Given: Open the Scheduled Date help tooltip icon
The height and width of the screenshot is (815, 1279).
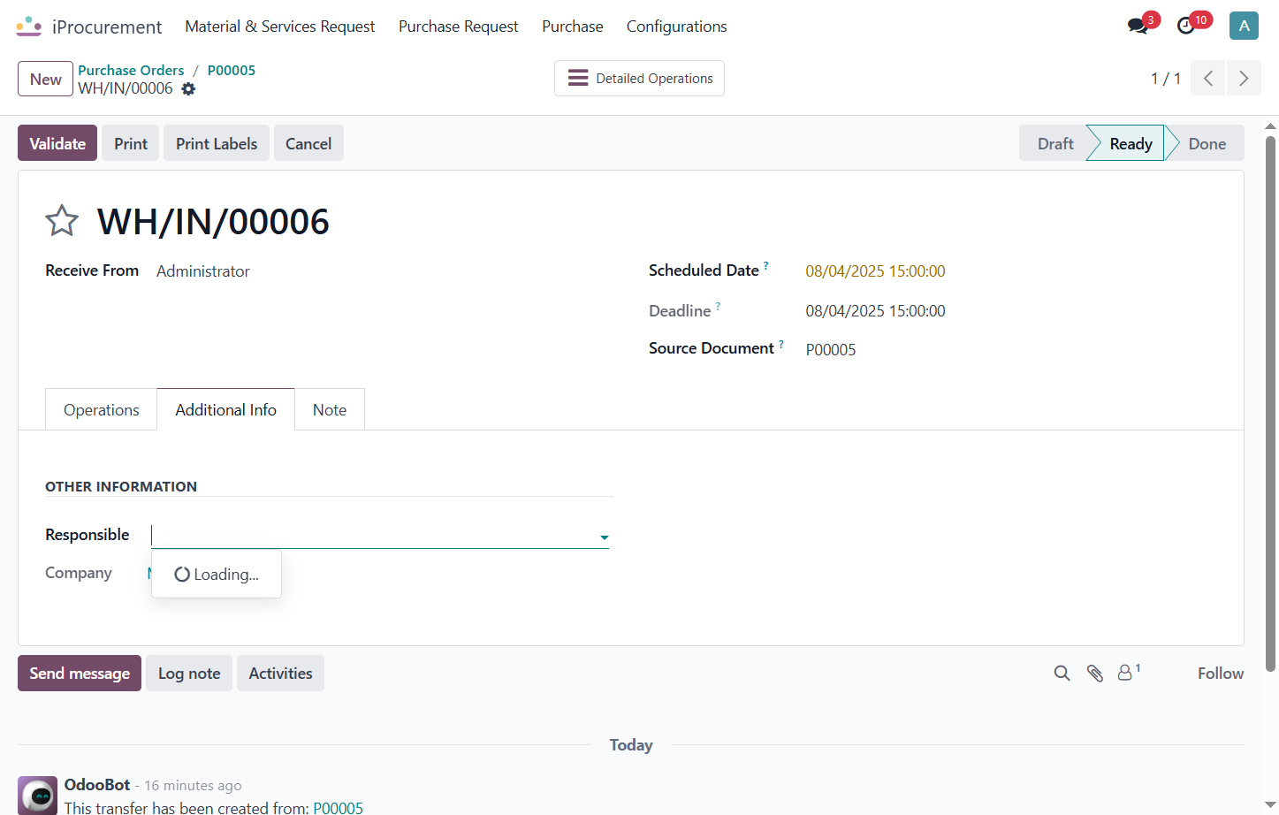Looking at the screenshot, I should click(x=766, y=265).
